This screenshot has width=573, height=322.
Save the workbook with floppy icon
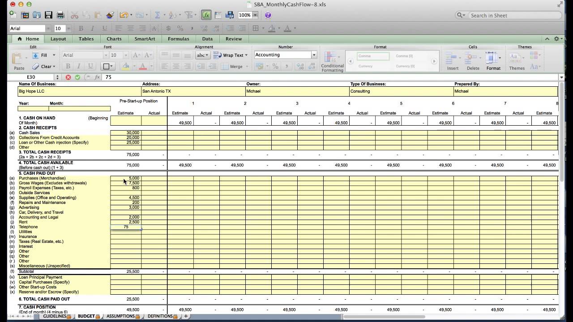[48, 15]
